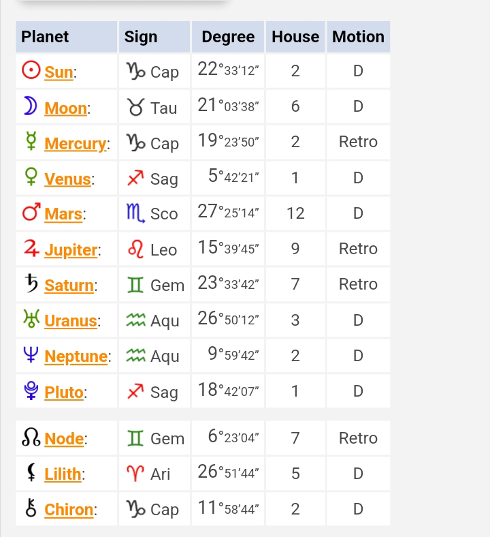The image size is (490, 537).
Task: Click the Degree column header
Action: [x=228, y=37]
